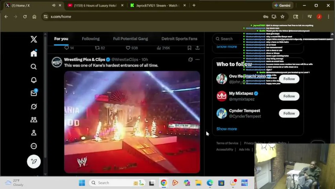Open three-dot menu on WrestleClips post
Viewport: 335px width, 189px height.
pyautogui.click(x=197, y=60)
